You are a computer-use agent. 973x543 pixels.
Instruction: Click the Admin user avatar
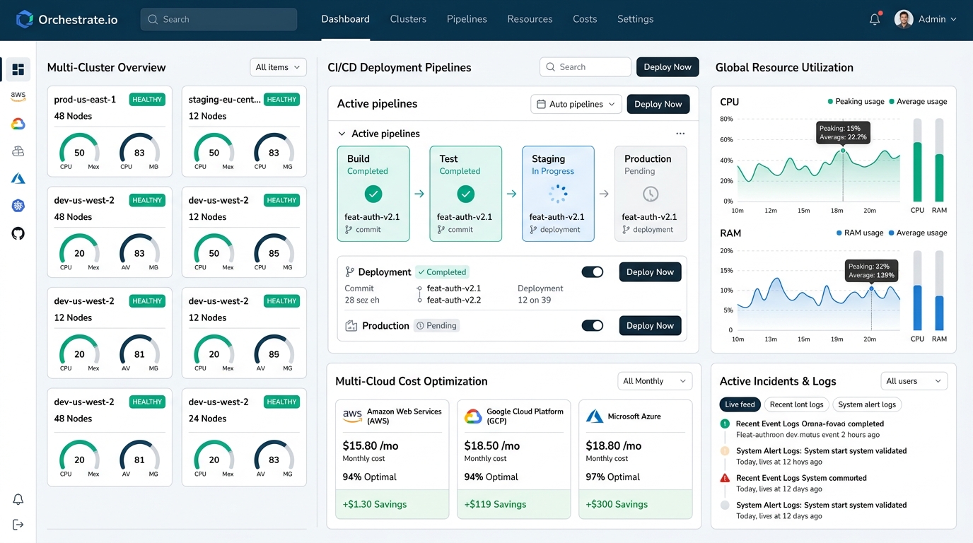tap(904, 19)
